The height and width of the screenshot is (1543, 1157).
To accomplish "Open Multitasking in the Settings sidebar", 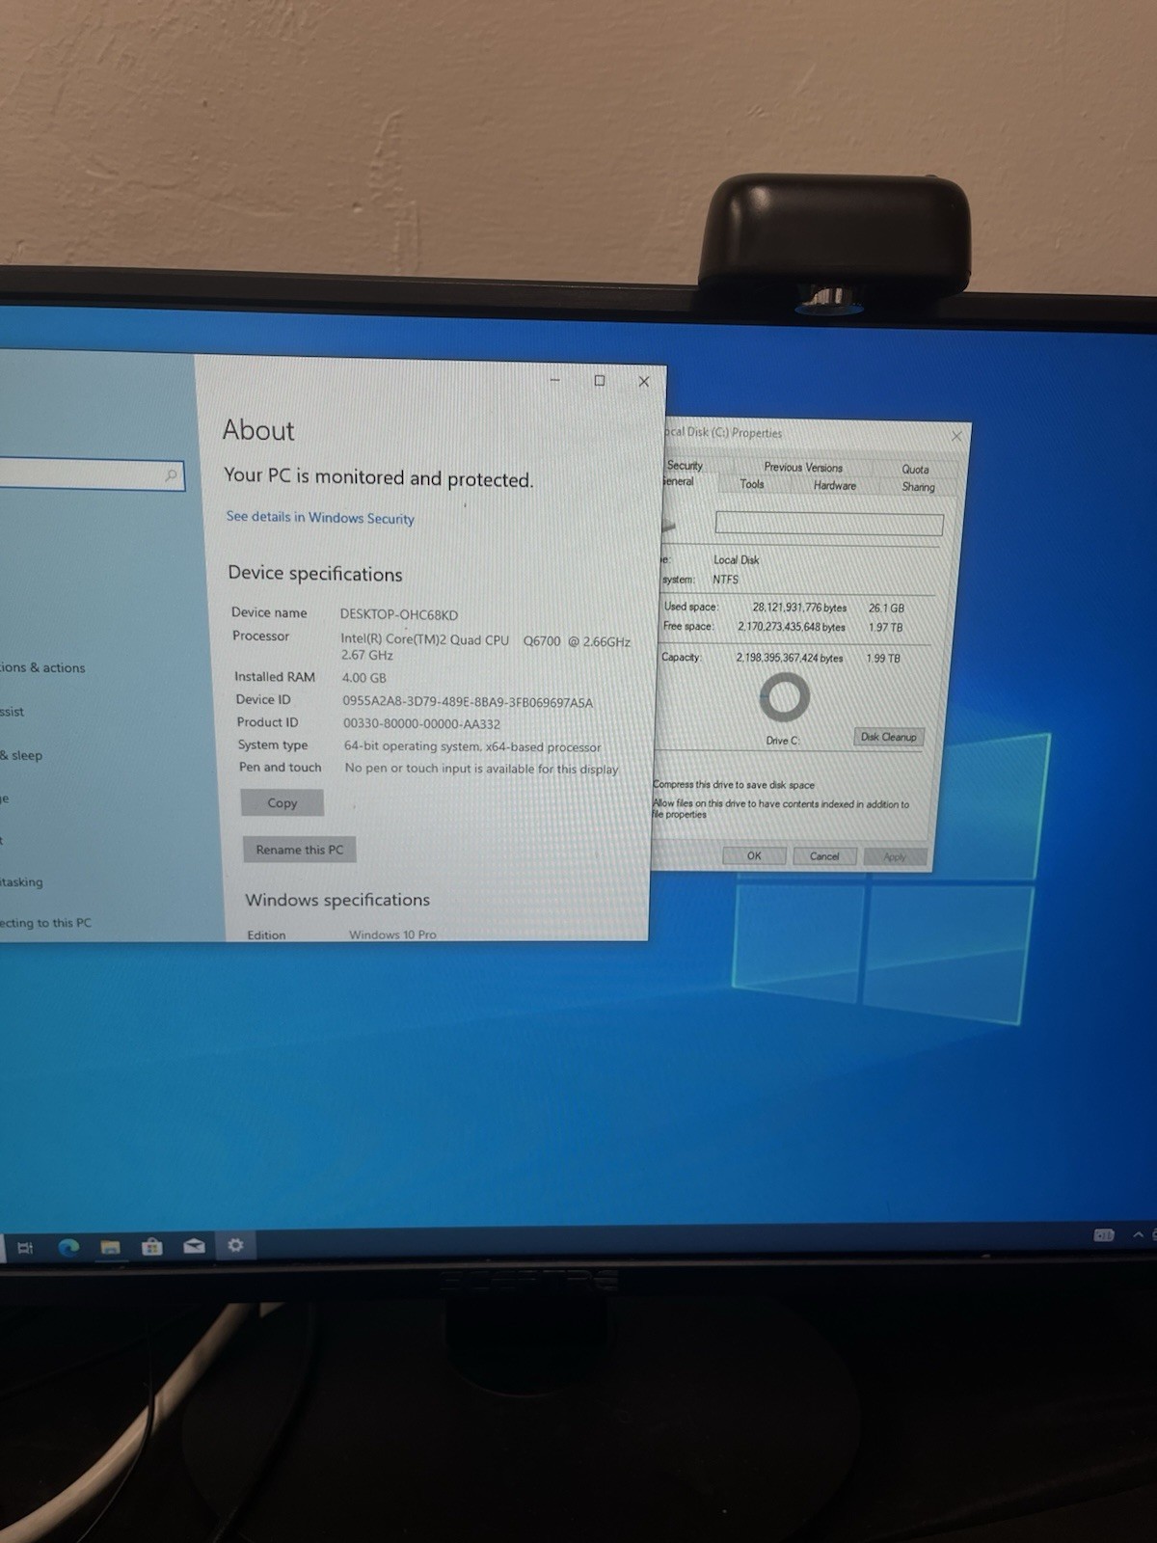I will [21, 881].
